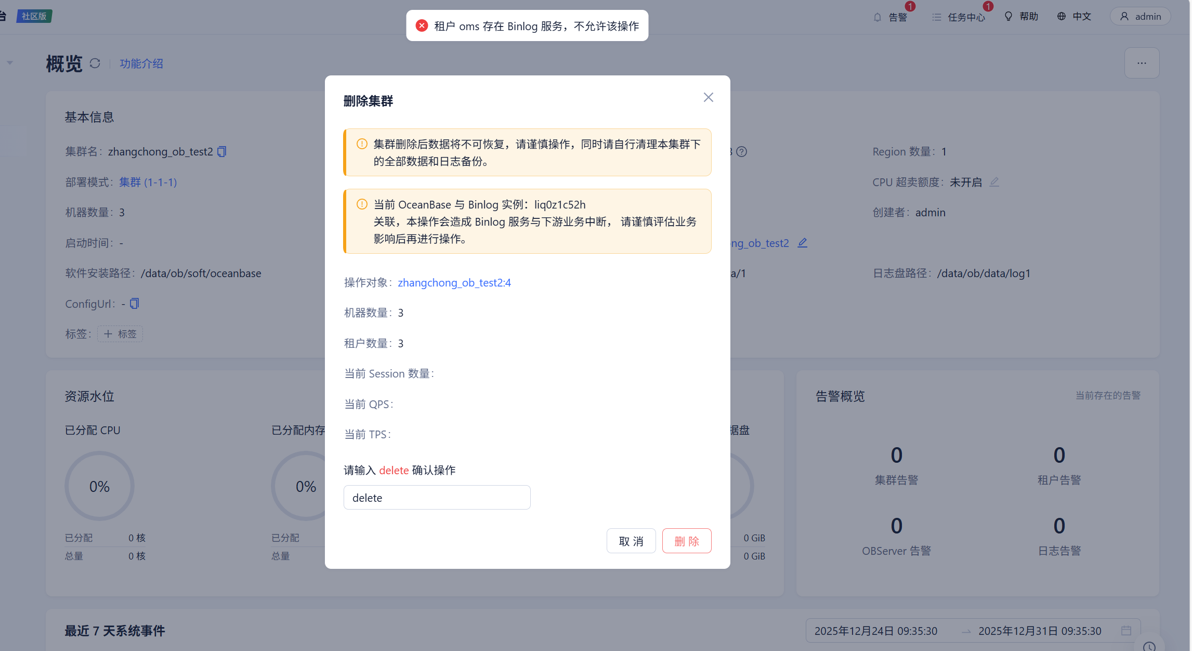Open the admin user menu
Screen dimensions: 1192x651
1141,17
